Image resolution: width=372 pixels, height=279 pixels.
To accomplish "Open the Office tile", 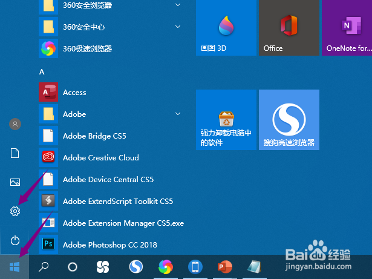I will [289, 27].
